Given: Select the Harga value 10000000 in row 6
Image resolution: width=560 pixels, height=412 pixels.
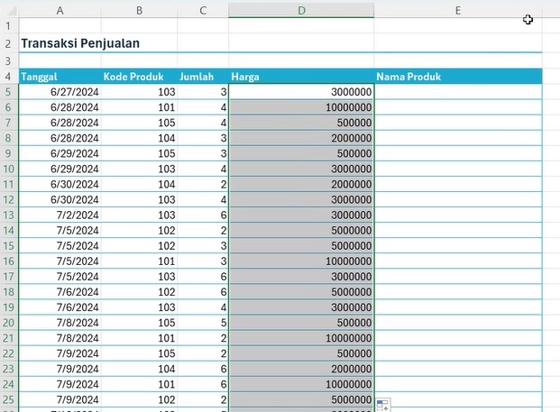Looking at the screenshot, I should (301, 107).
